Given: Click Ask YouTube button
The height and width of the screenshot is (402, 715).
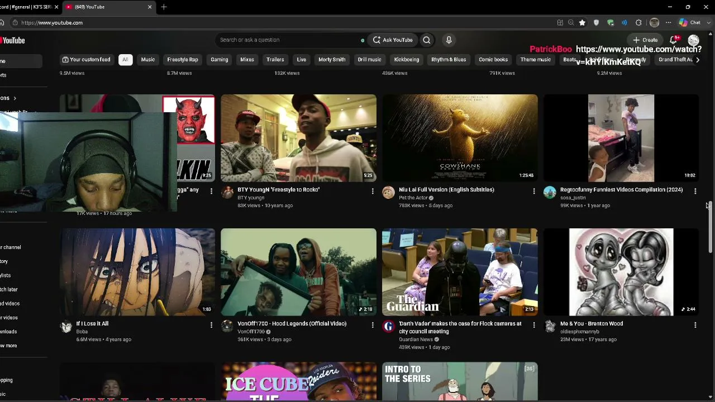Looking at the screenshot, I should tap(393, 40).
